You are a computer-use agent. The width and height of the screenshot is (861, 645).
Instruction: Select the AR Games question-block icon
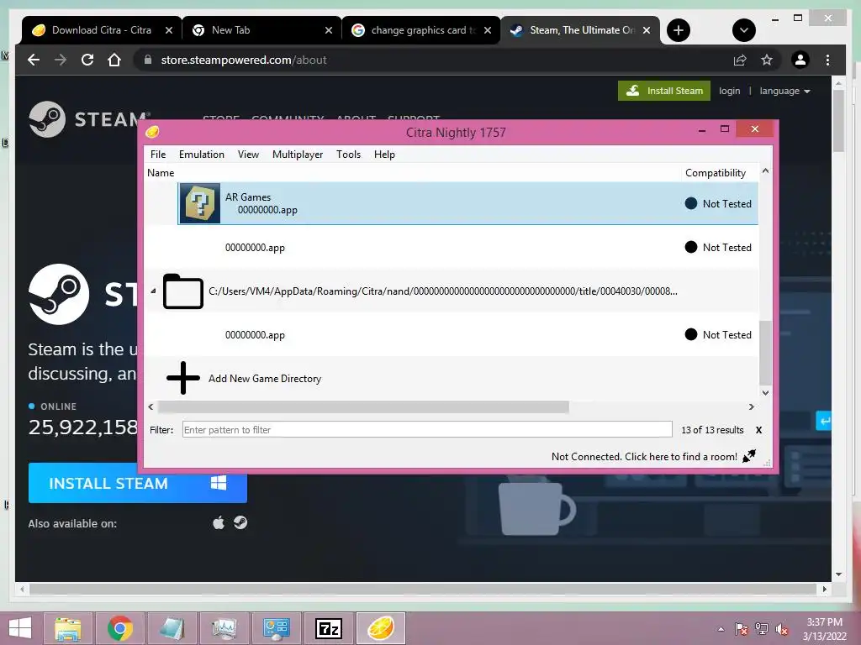pyautogui.click(x=200, y=203)
